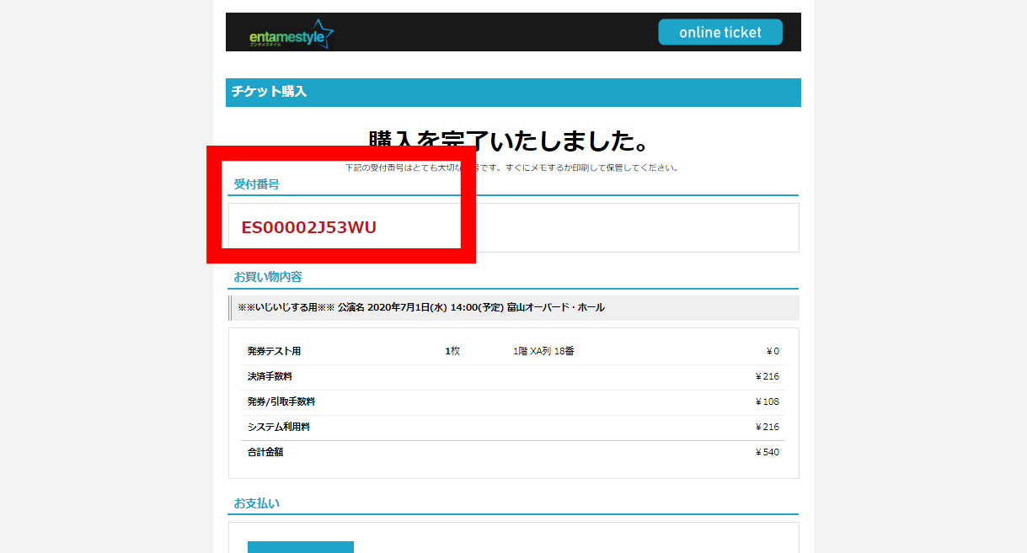
Task: Click the event title with 富山オーバード・ホール
Action: coord(421,308)
